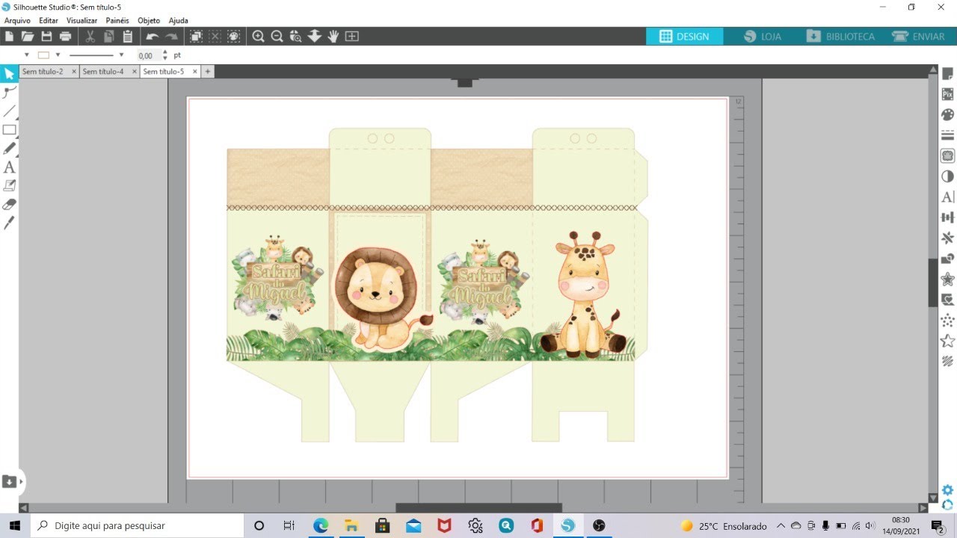Screen dimensions: 957x538
Task: Expand the line color dropdown
Action: [58, 55]
